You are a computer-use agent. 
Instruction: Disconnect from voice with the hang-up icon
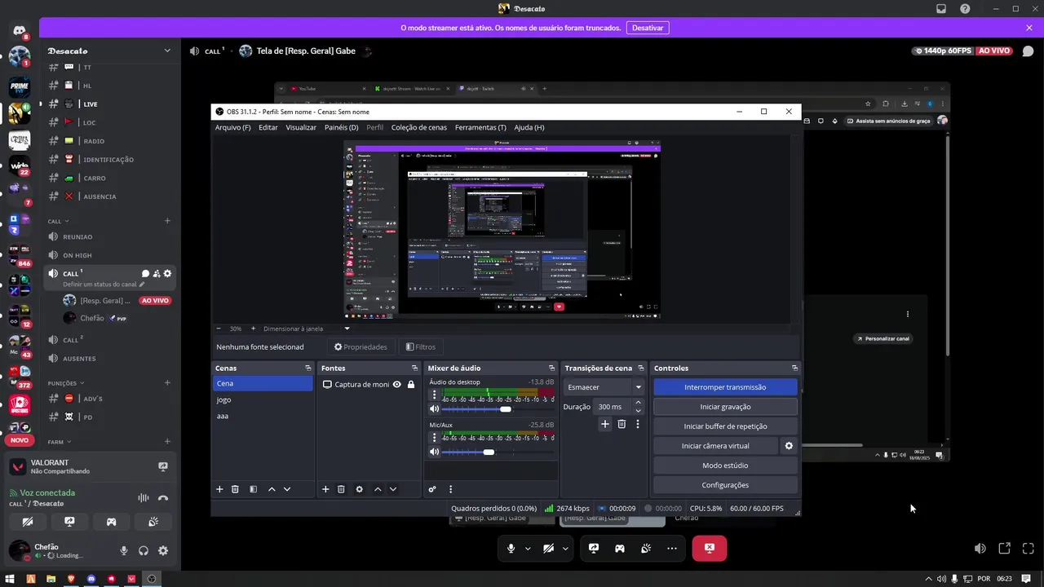pos(163,497)
